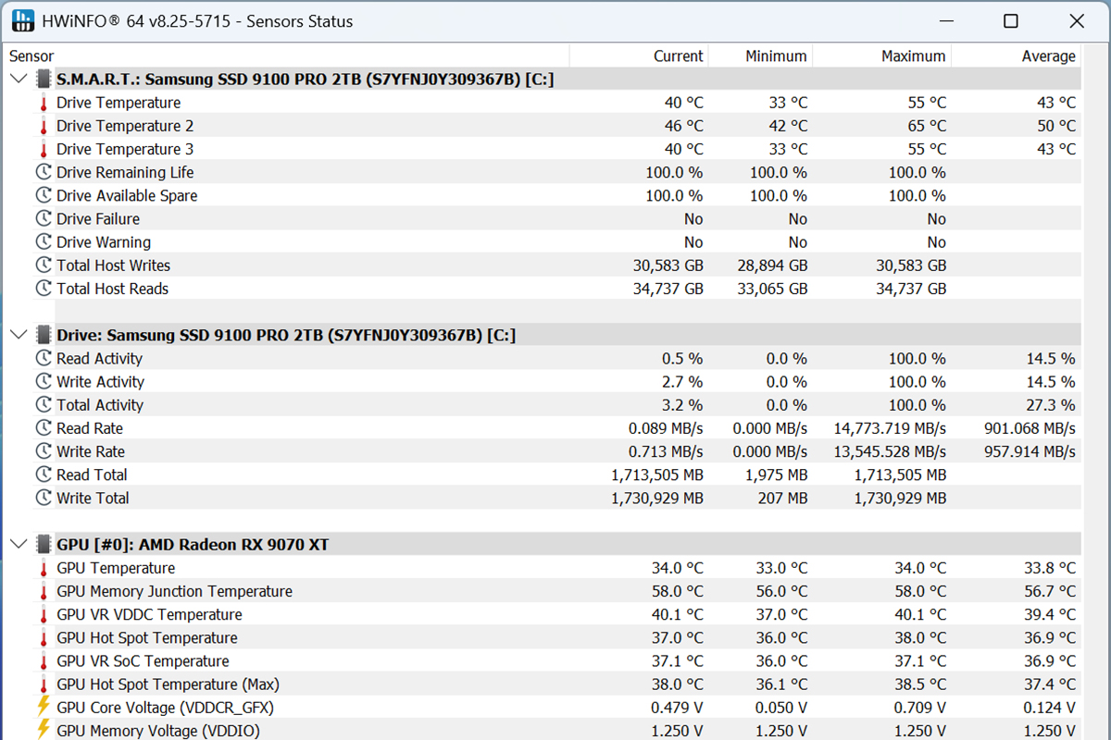Click the Average column header
The height and width of the screenshot is (740, 1111).
point(1048,56)
